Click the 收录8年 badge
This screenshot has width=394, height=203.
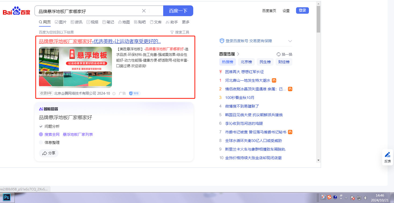tap(46, 93)
